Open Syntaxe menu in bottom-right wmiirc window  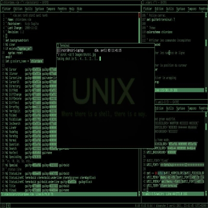point(180,108)
